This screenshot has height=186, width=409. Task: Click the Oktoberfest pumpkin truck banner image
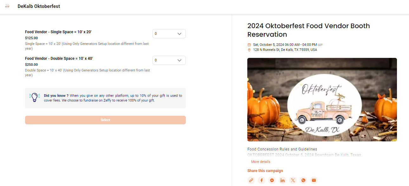click(x=322, y=100)
